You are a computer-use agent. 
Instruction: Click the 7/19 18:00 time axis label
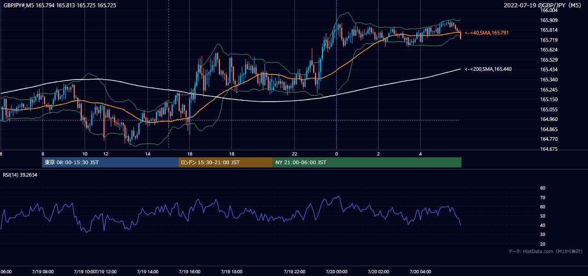231,272
